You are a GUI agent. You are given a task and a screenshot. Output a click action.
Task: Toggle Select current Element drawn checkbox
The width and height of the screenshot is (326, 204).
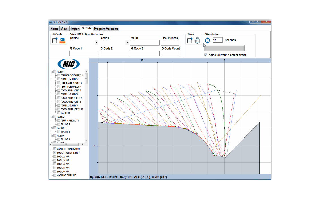(206, 55)
